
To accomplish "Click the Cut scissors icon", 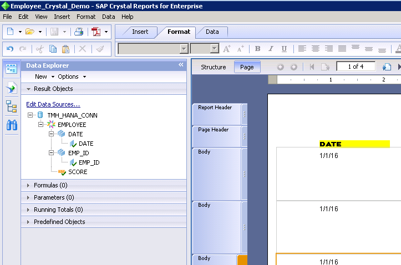I will coord(39,49).
